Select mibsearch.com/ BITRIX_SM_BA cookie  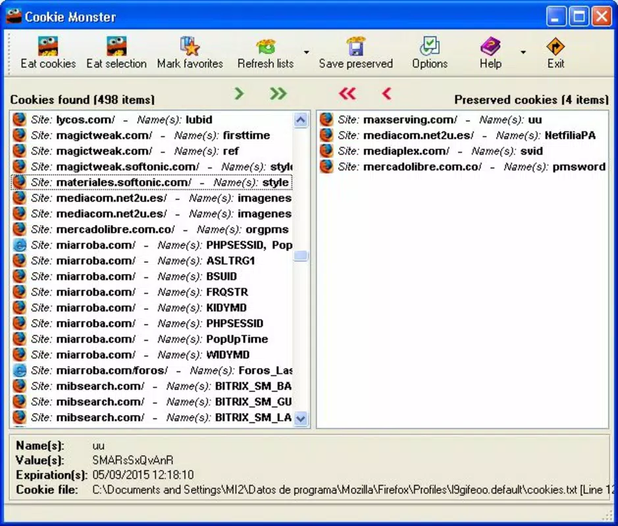152,386
